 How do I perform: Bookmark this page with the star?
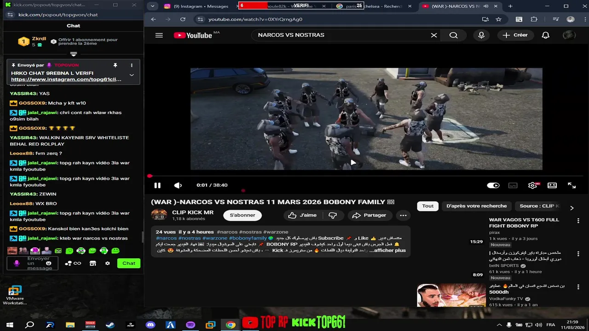(498, 19)
